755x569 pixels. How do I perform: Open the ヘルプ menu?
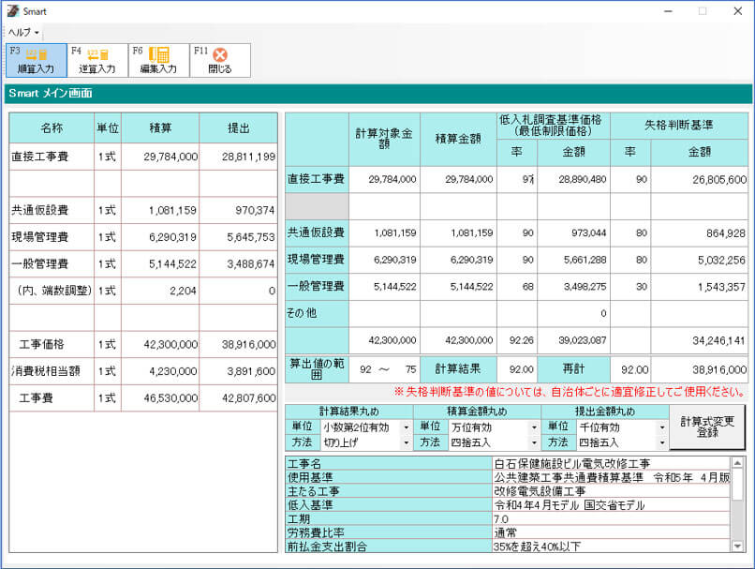click(22, 33)
